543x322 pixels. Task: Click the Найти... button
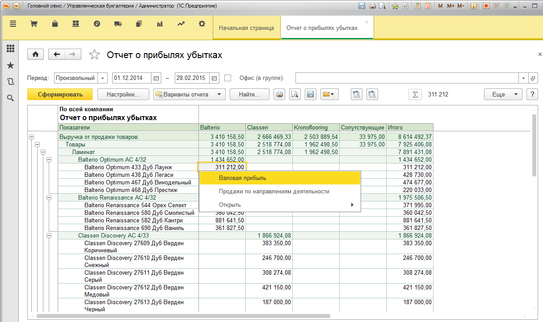249,94
